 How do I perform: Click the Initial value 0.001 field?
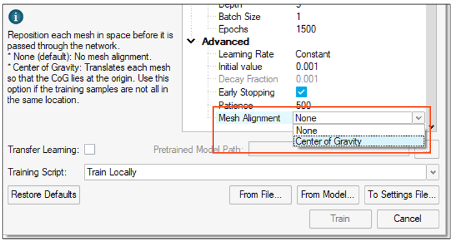click(x=307, y=67)
